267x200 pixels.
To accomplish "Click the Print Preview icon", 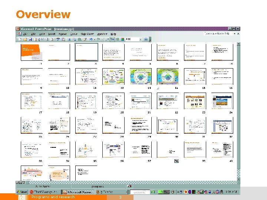I will click(x=52, y=40).
